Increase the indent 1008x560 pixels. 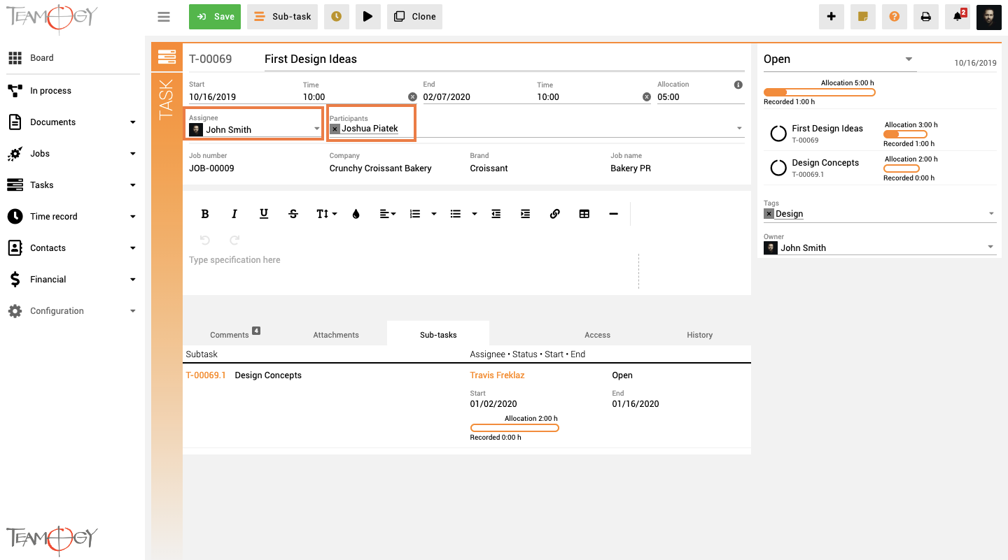[x=526, y=214]
